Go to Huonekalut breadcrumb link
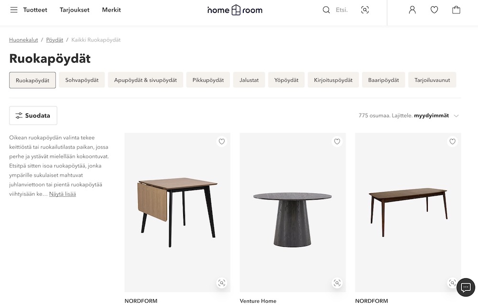Viewport: 478px width, 305px height. (x=23, y=40)
